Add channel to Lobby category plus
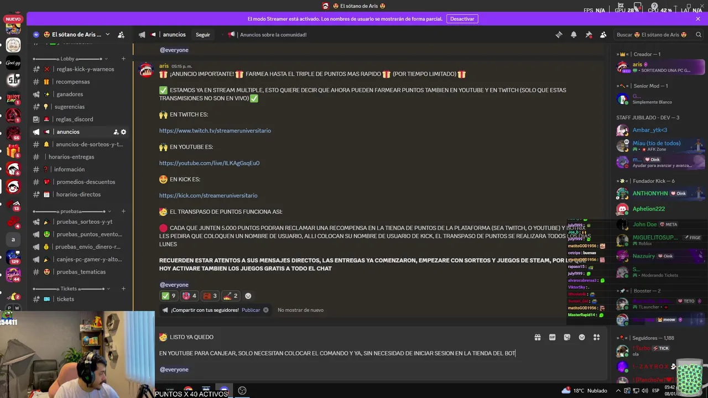The height and width of the screenshot is (398, 708). coord(123,59)
